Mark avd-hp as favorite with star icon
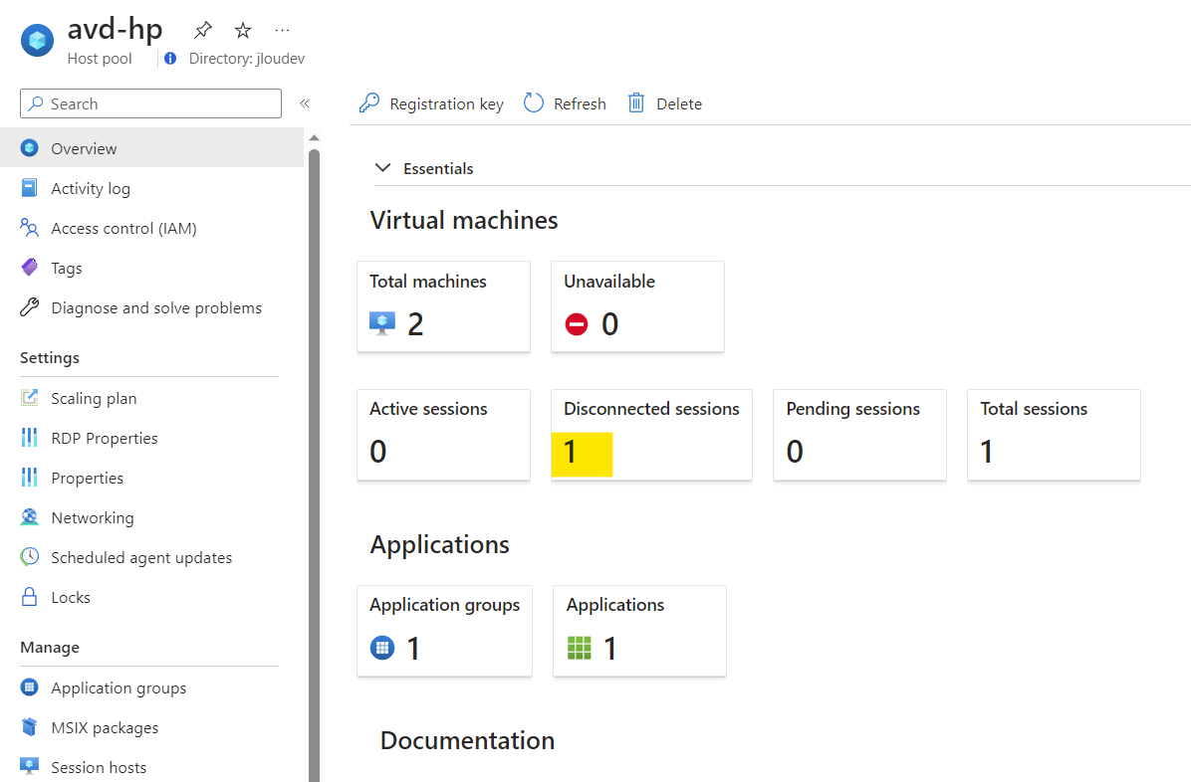 tap(243, 31)
